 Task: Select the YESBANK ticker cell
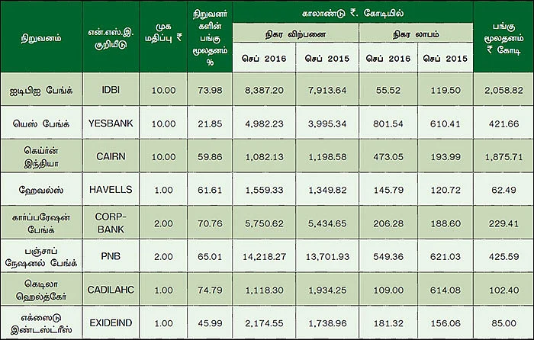(x=111, y=123)
